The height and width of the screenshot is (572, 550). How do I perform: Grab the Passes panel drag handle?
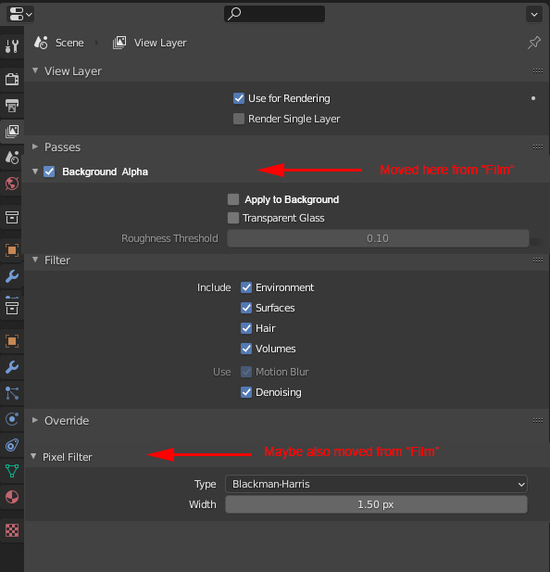tap(538, 147)
